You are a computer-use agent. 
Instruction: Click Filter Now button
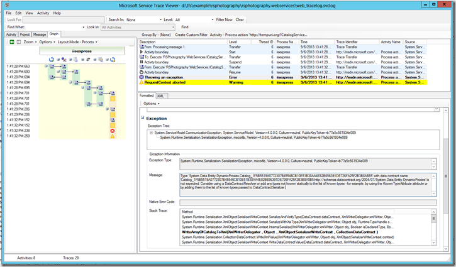click(x=225, y=20)
